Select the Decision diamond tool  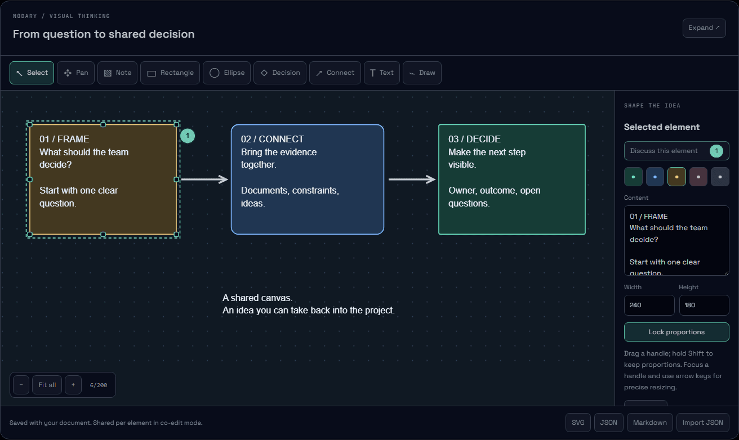coord(280,73)
